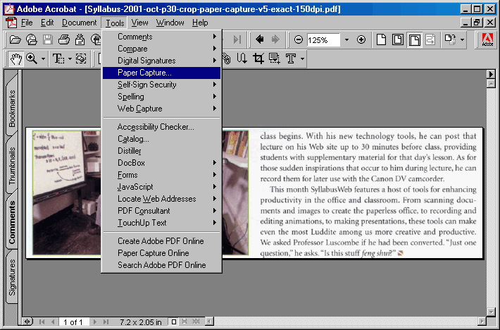Click the Zoom In plus button
Screen dimensions: 500x330
[x=361, y=39]
